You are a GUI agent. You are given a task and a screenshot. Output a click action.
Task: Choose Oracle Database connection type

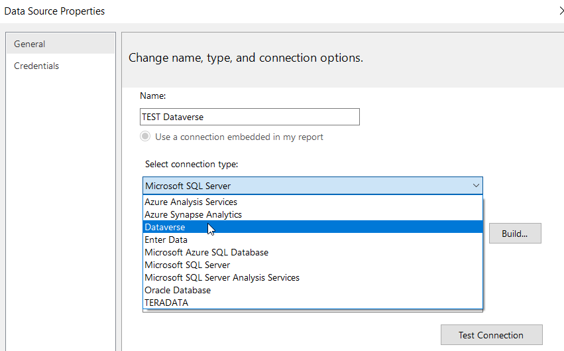click(313, 290)
